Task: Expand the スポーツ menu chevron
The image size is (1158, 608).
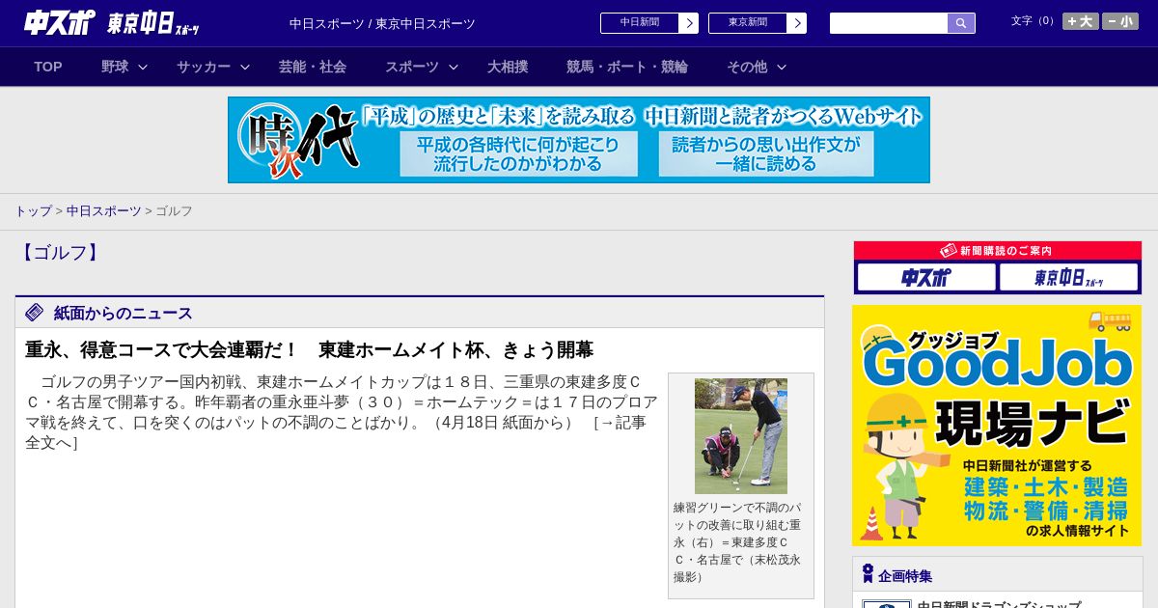Action: tap(454, 67)
